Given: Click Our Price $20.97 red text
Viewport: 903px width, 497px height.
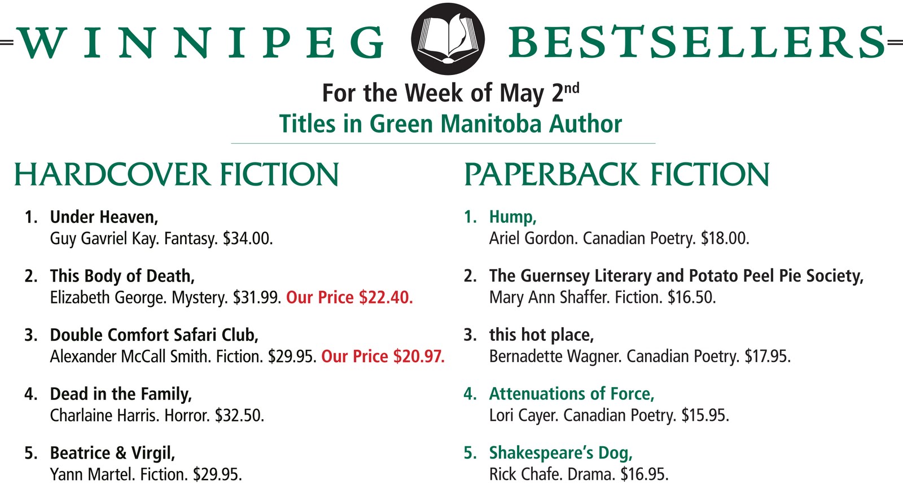Looking at the screenshot, I should [383, 357].
